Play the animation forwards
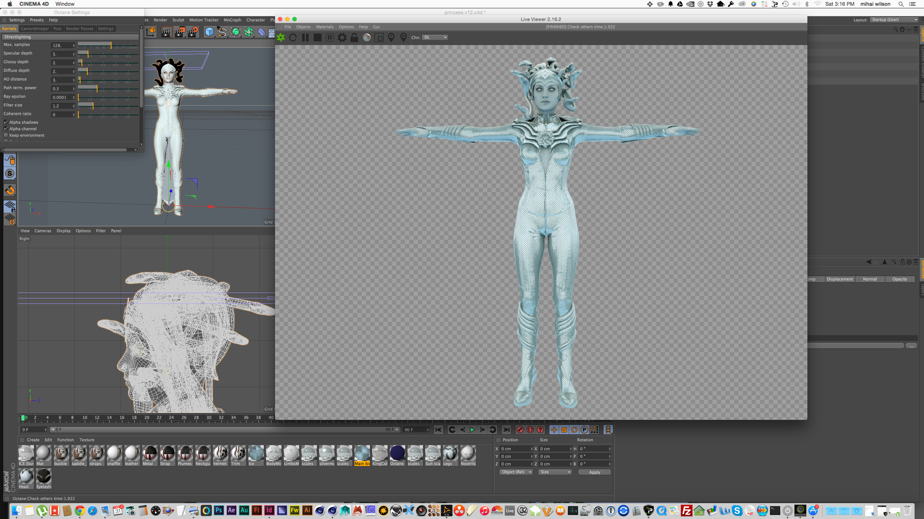Viewport: 924px width, 519px height. 472,430
